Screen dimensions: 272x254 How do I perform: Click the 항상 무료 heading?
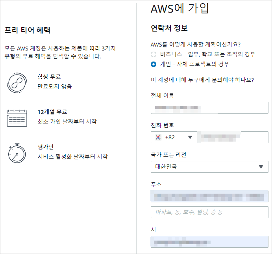coord(49,77)
